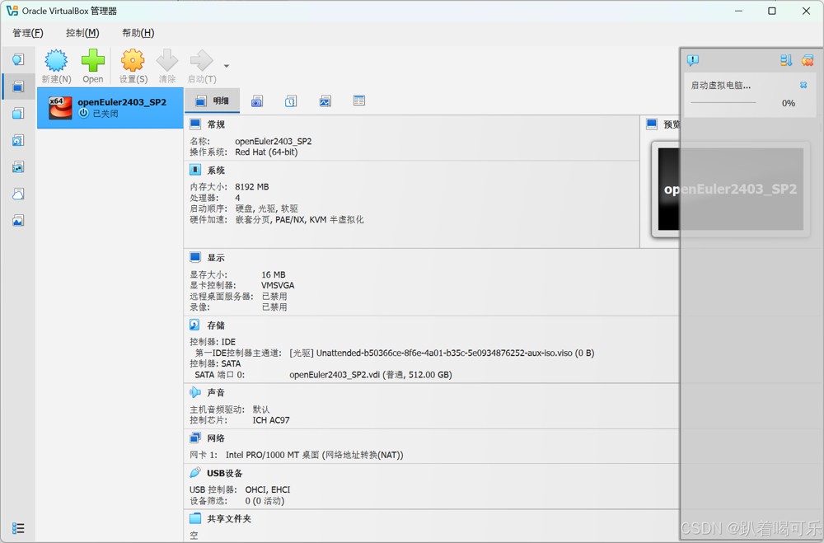The width and height of the screenshot is (824, 543).
Task: Open the USB设备 section header
Action: coord(224,473)
